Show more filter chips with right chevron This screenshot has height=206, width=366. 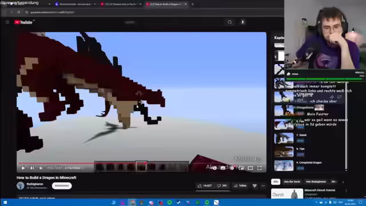point(343,182)
